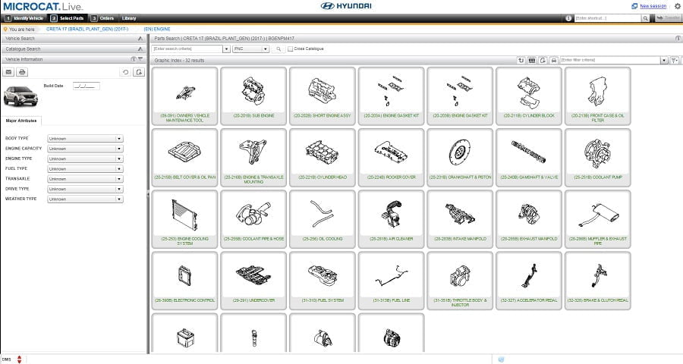Open the filter funnel menu
This screenshot has height=364, width=683.
[675, 60]
